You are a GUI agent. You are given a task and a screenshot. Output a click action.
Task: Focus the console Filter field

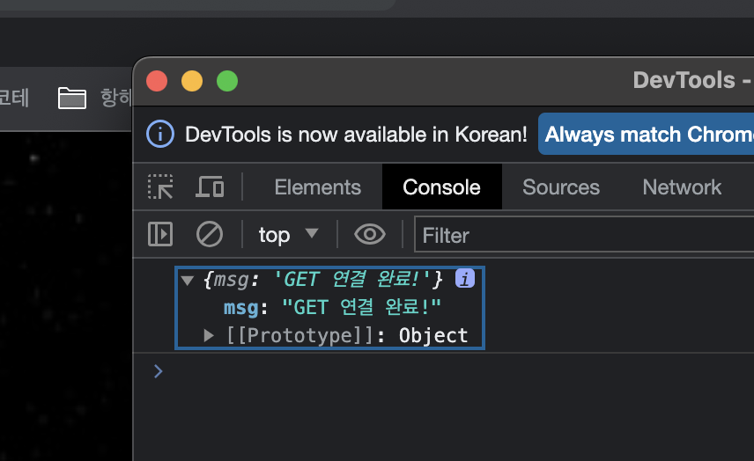click(x=584, y=234)
